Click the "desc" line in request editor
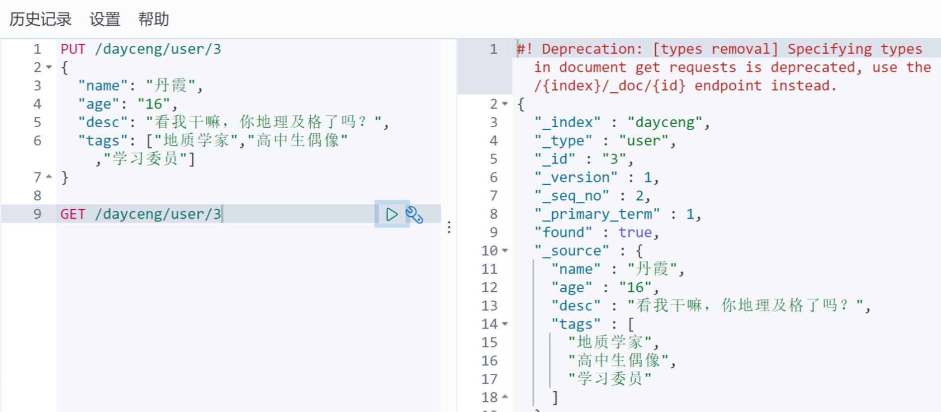 pos(234,122)
